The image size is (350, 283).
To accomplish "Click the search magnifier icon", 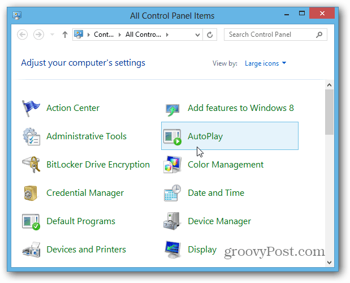I will (319, 35).
